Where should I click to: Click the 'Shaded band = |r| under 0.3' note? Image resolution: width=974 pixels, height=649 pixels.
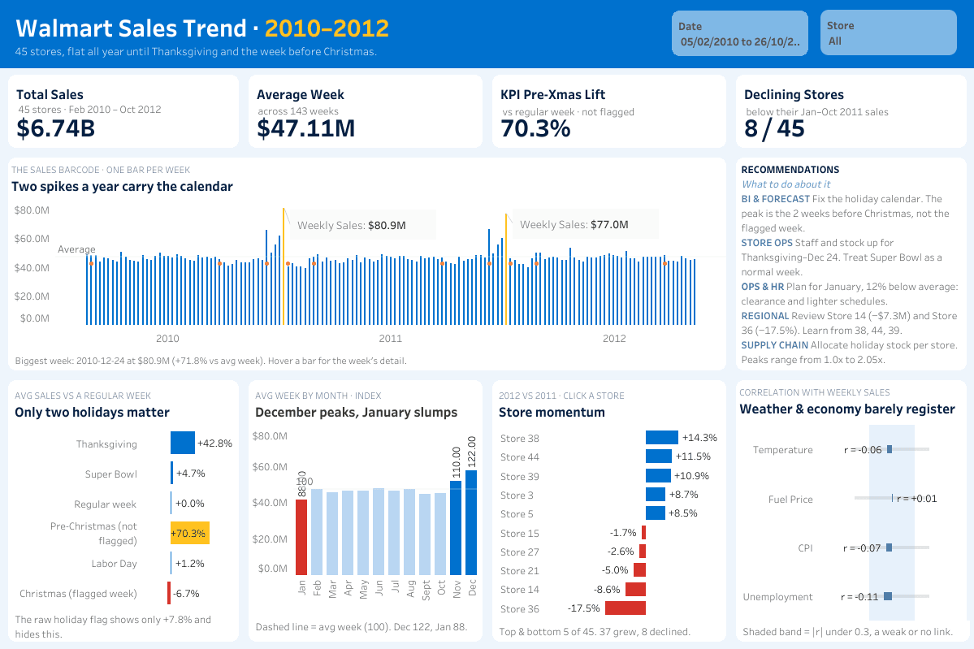(847, 632)
